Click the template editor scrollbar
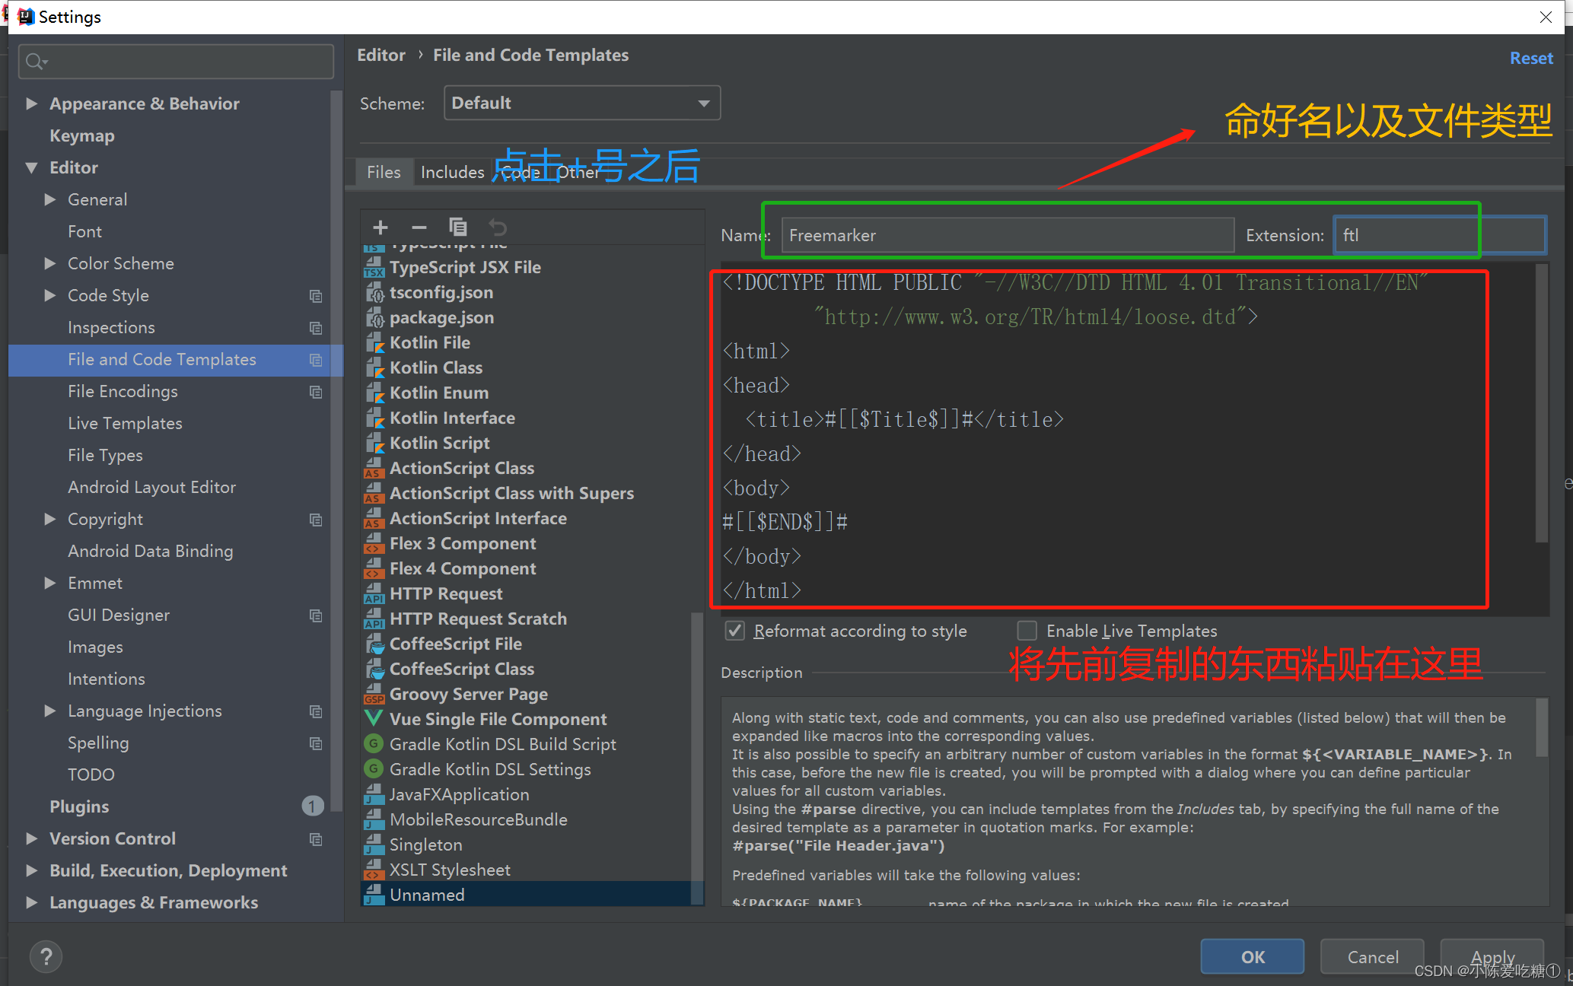Screen dimensions: 1573x986 (1542, 403)
